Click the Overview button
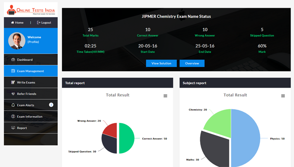 [x=192, y=63]
